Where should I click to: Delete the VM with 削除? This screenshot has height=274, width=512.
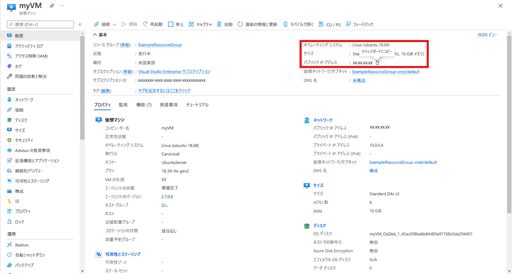click(x=225, y=24)
